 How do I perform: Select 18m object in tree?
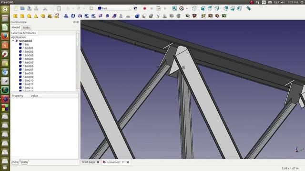tap(26, 44)
